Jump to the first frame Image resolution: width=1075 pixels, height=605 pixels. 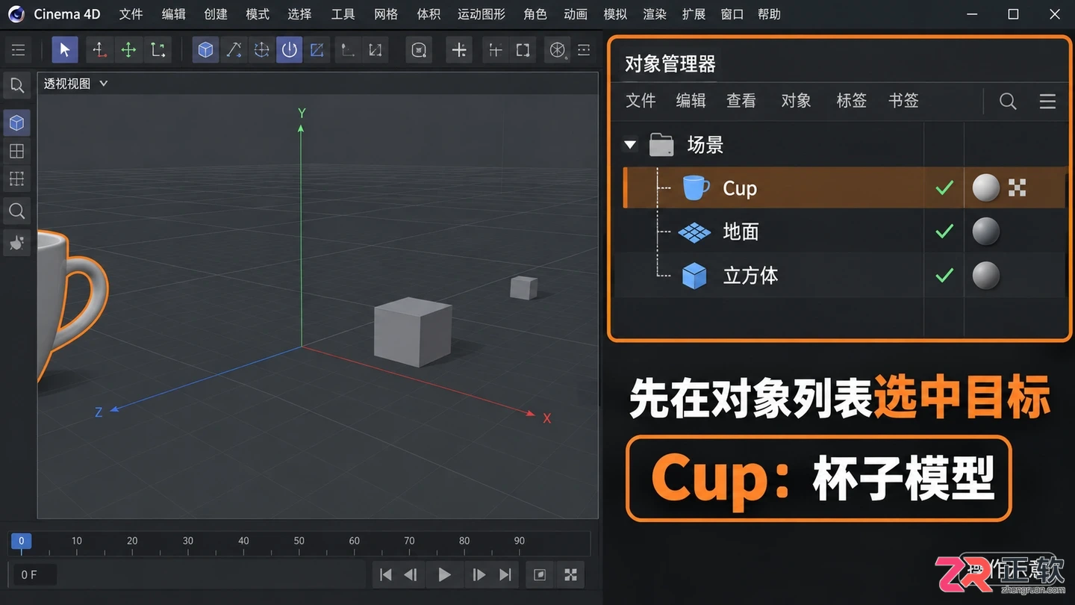pyautogui.click(x=385, y=574)
